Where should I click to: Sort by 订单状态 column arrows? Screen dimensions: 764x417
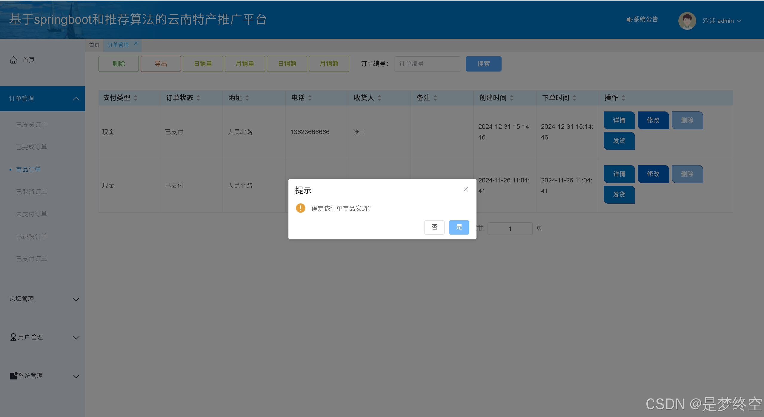pyautogui.click(x=198, y=98)
